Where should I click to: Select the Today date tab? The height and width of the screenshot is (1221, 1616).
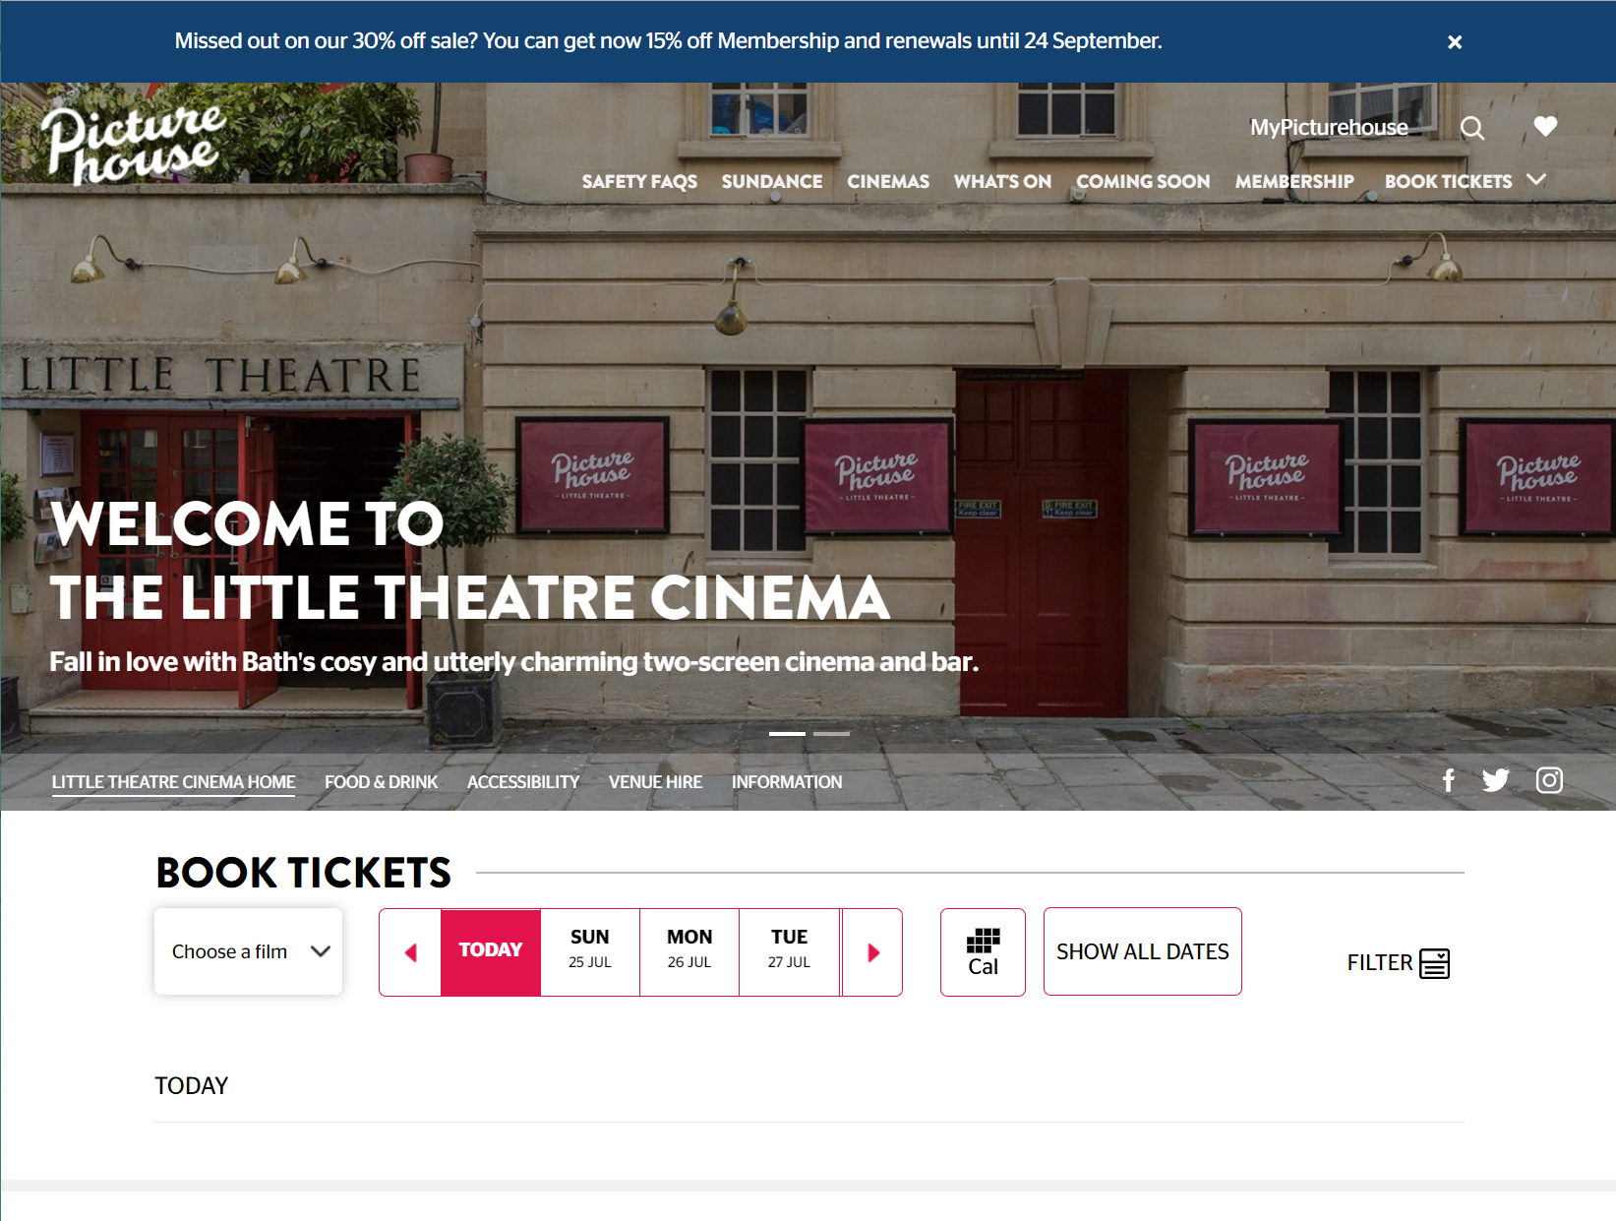[x=490, y=951]
